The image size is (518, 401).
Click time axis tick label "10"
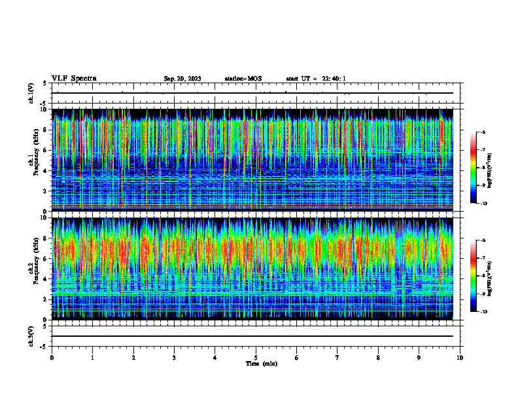[460, 358]
